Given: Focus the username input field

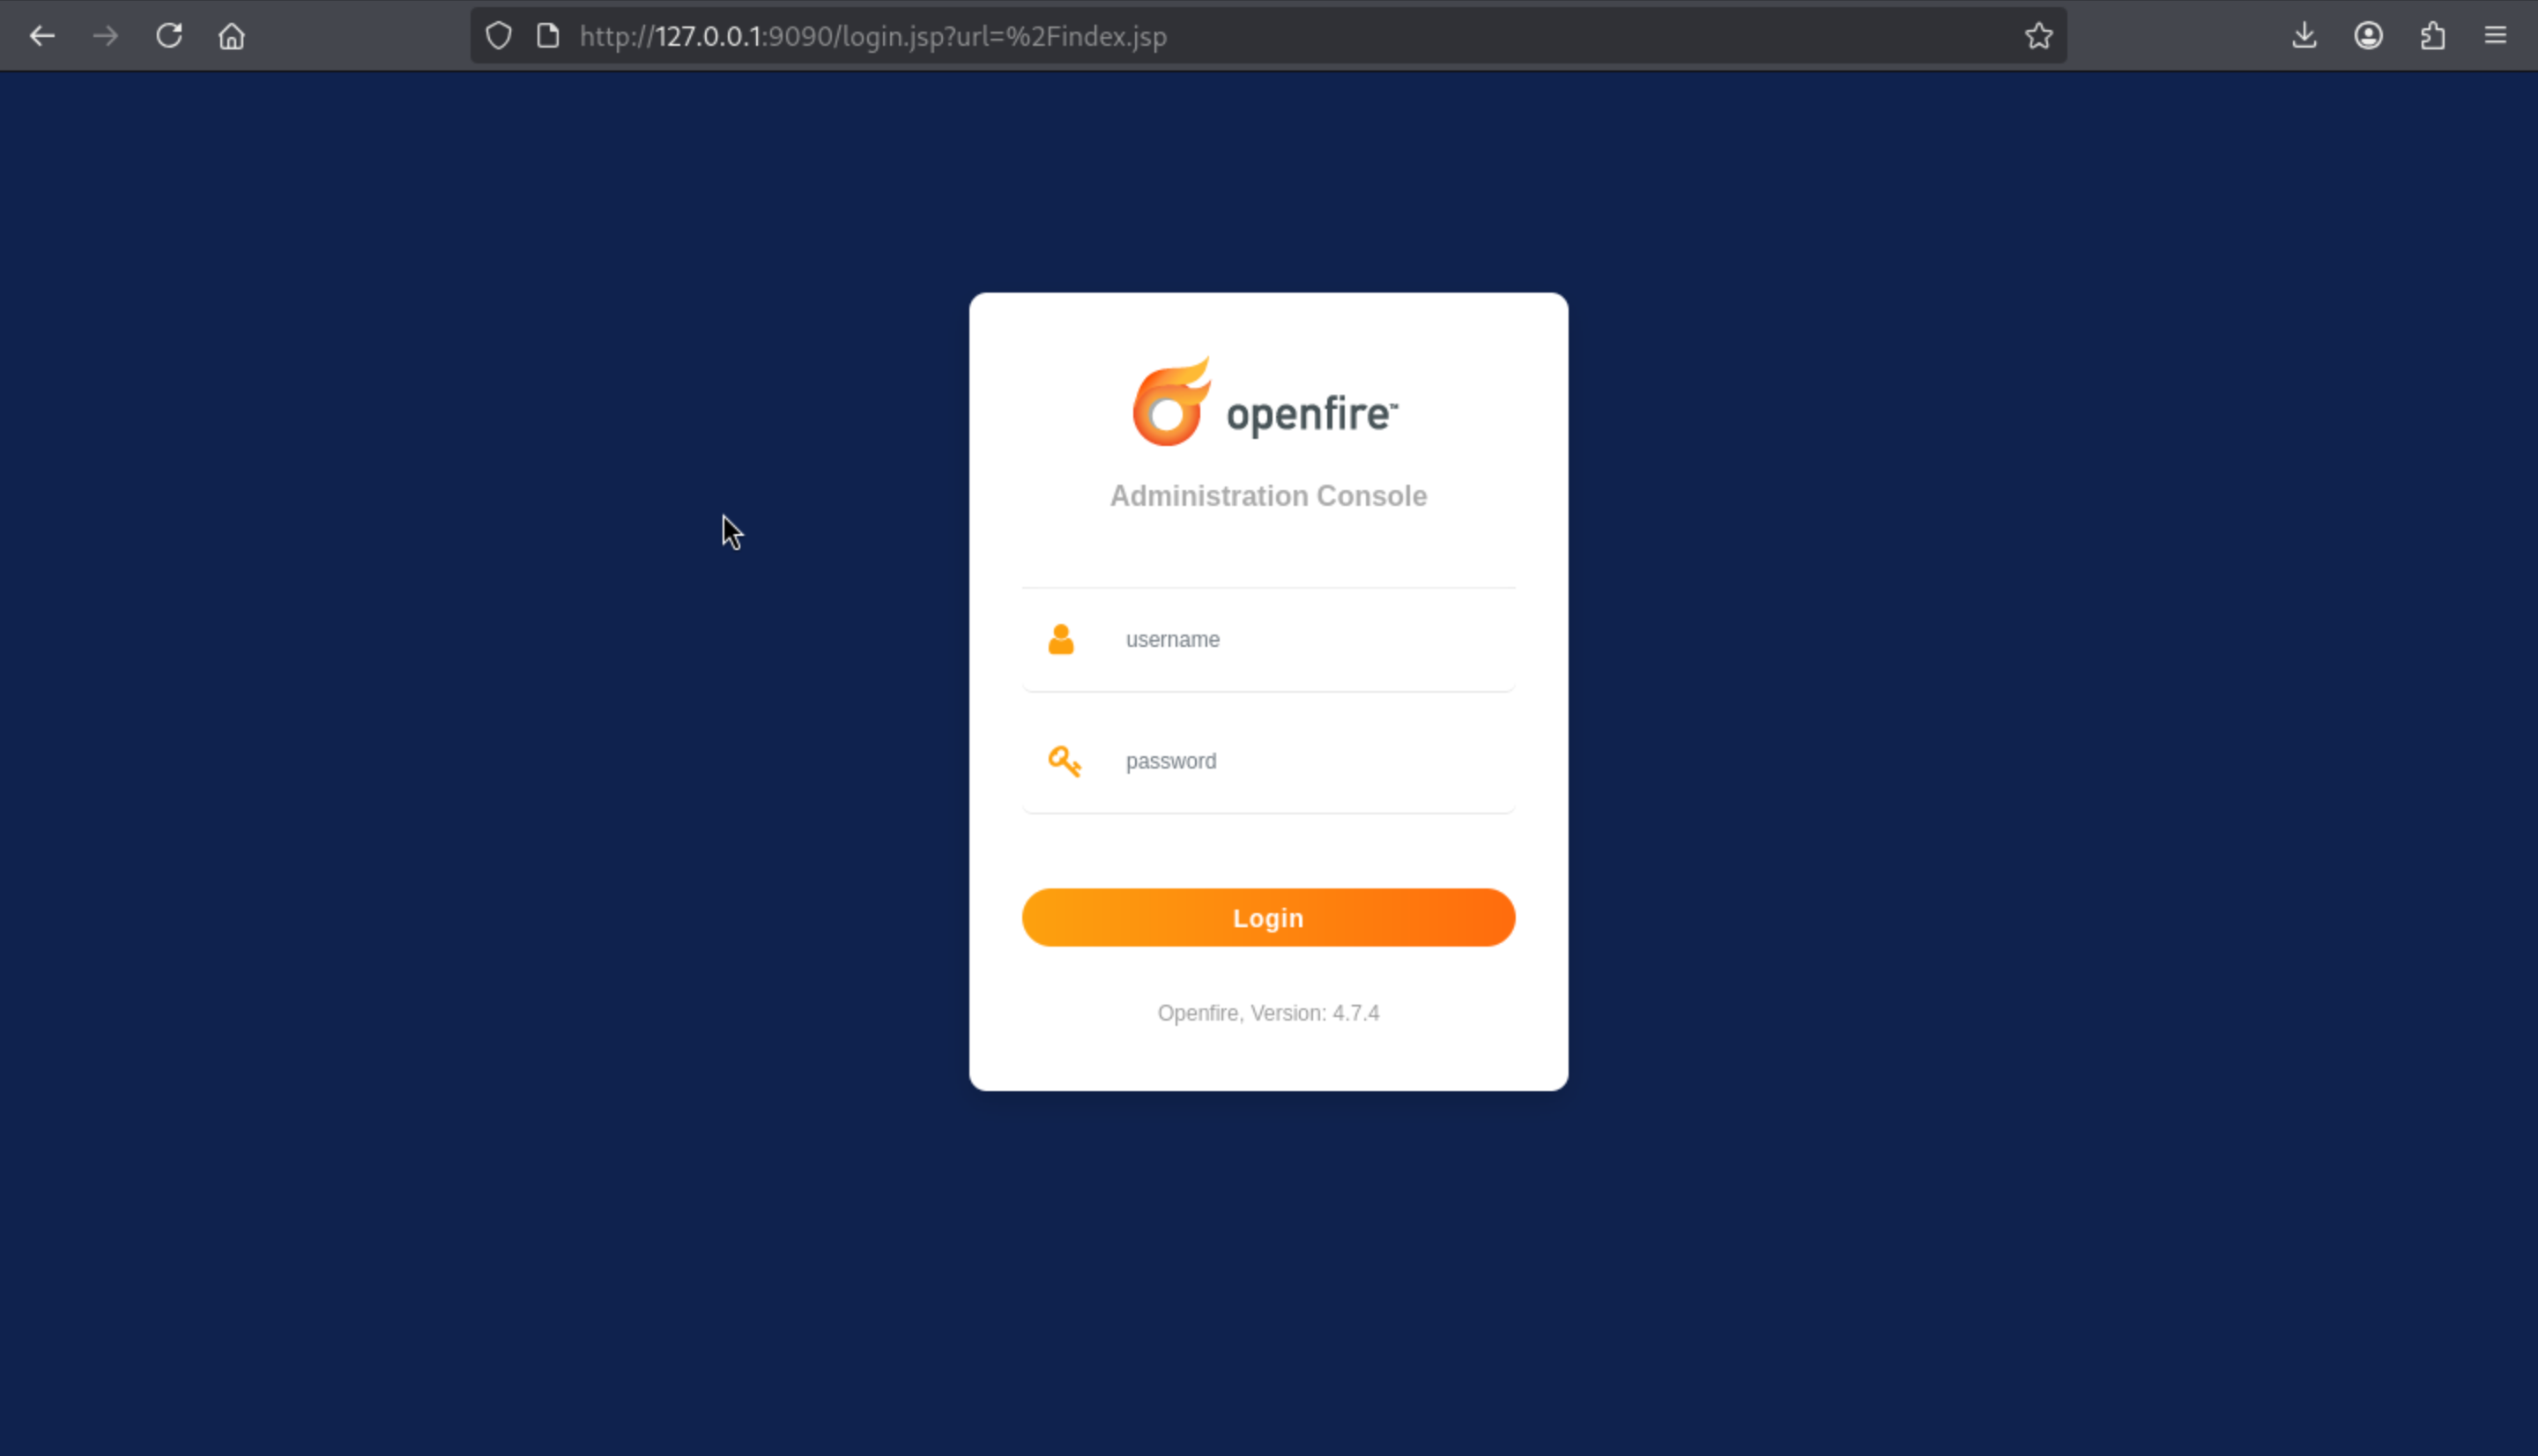Looking at the screenshot, I should [1310, 639].
